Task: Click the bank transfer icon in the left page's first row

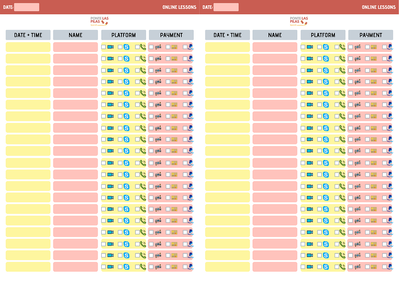Action: point(158,47)
